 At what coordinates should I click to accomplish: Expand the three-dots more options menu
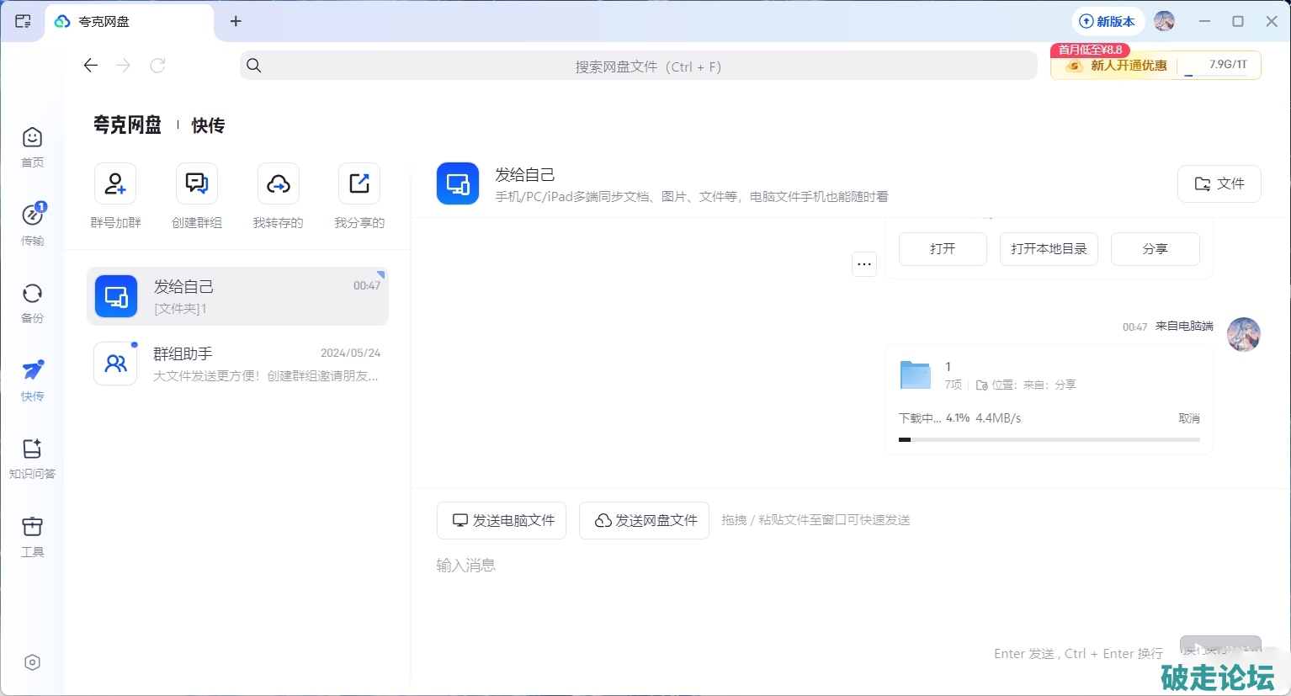864,264
